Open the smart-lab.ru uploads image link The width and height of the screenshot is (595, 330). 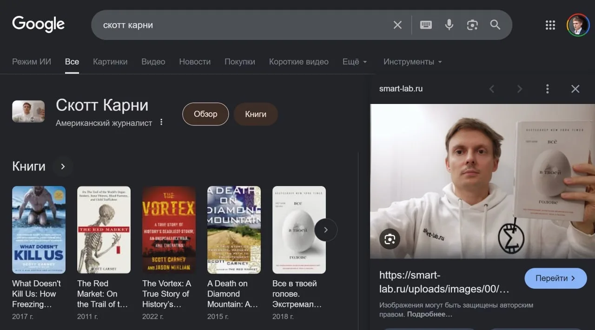click(x=444, y=282)
